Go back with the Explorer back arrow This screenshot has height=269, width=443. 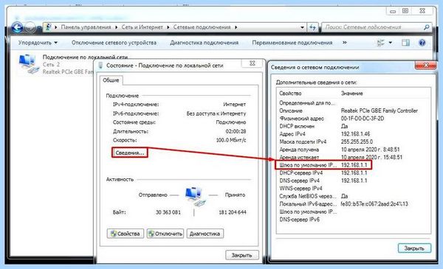[x=17, y=27]
